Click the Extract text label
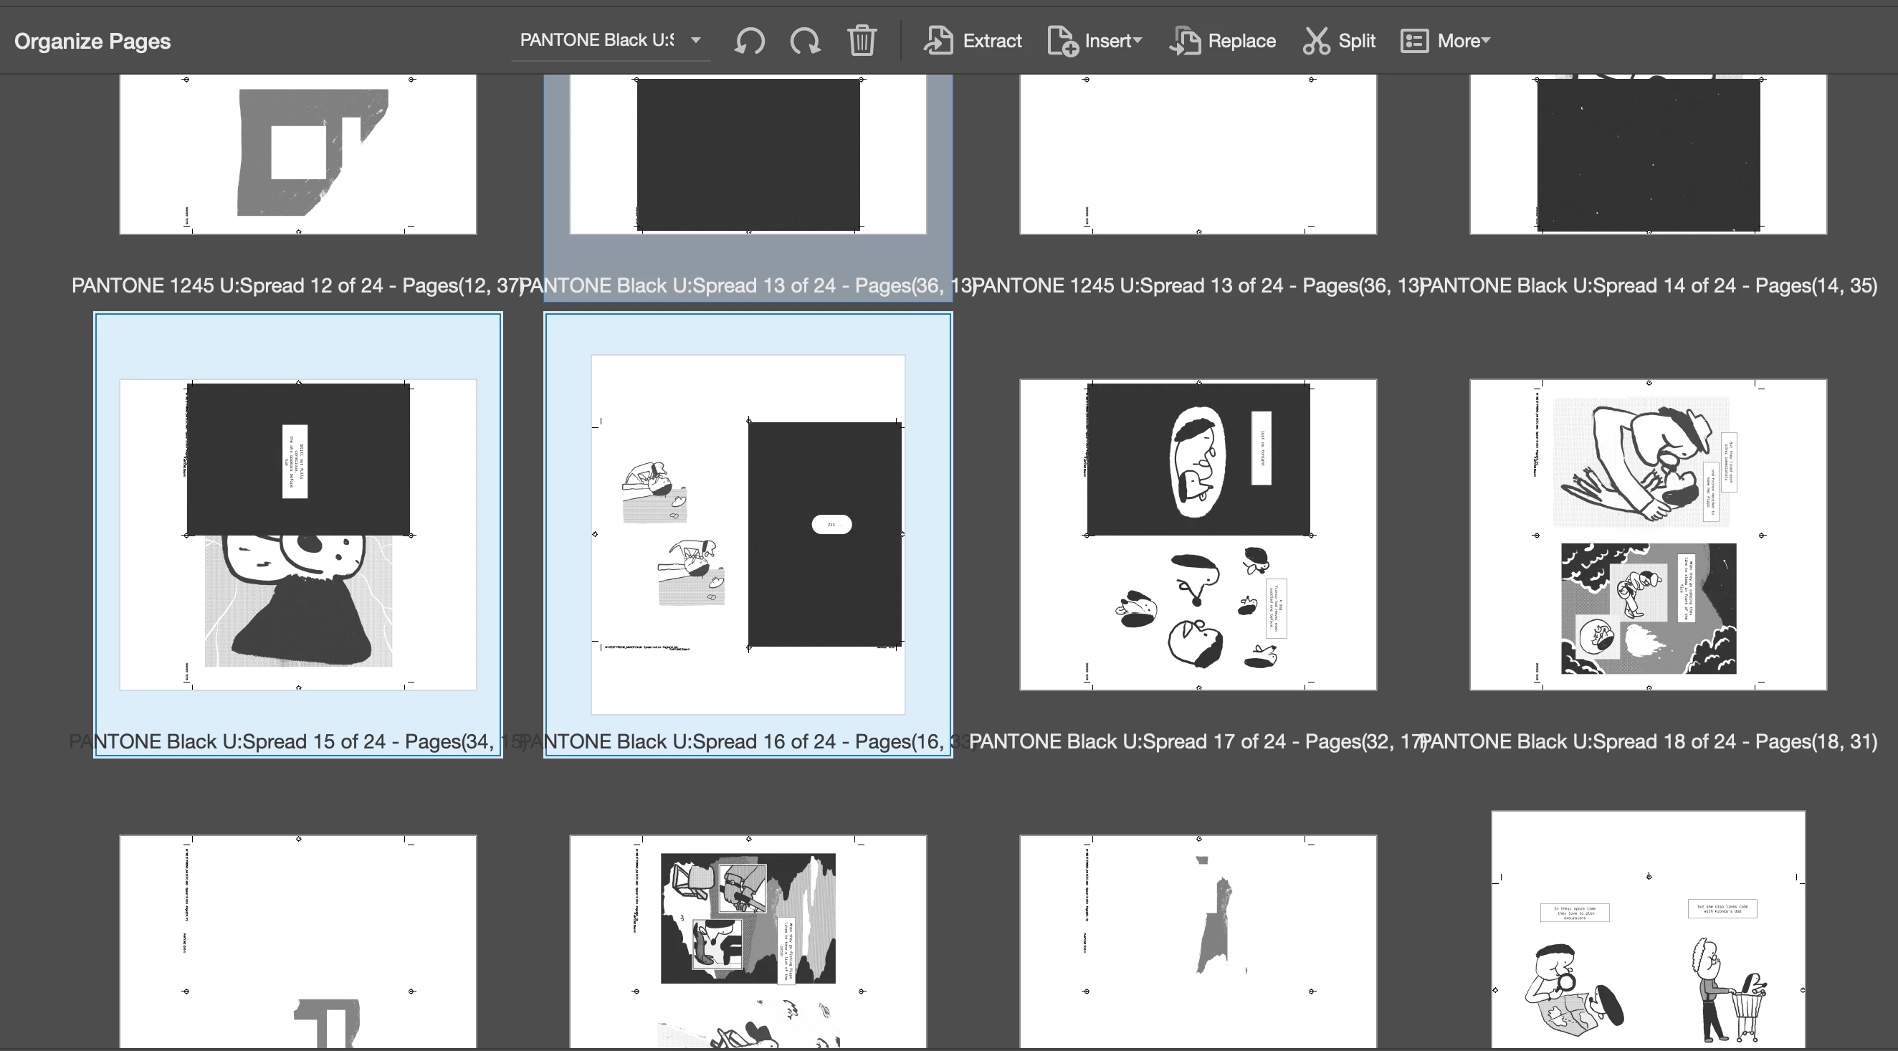 click(992, 41)
